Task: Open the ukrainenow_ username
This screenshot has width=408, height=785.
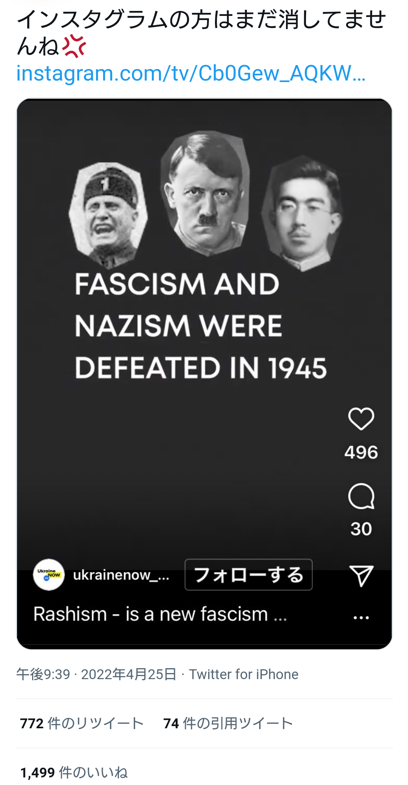Action: (121, 575)
